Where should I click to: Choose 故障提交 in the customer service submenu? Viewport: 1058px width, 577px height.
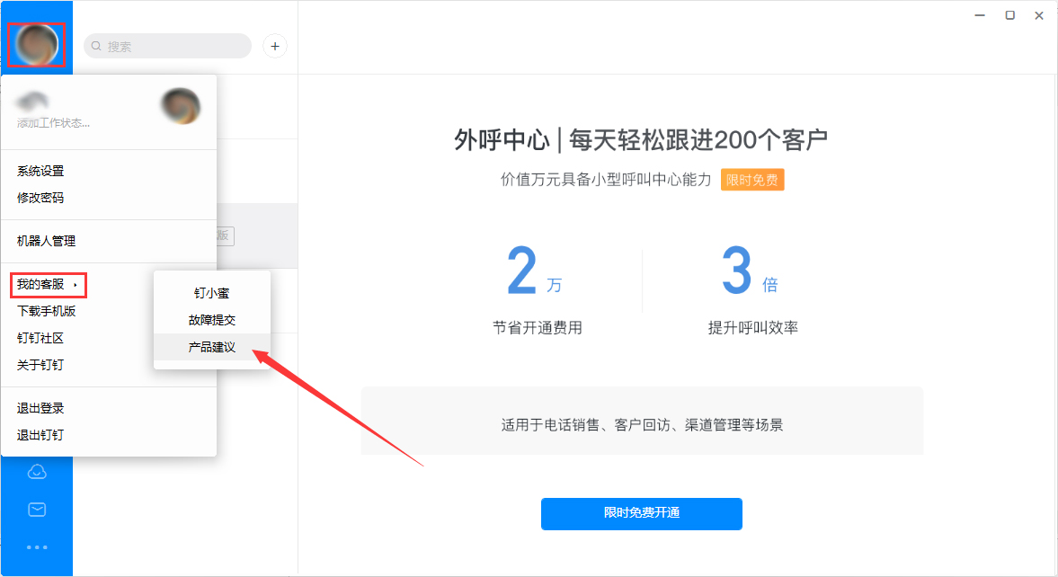(x=213, y=320)
